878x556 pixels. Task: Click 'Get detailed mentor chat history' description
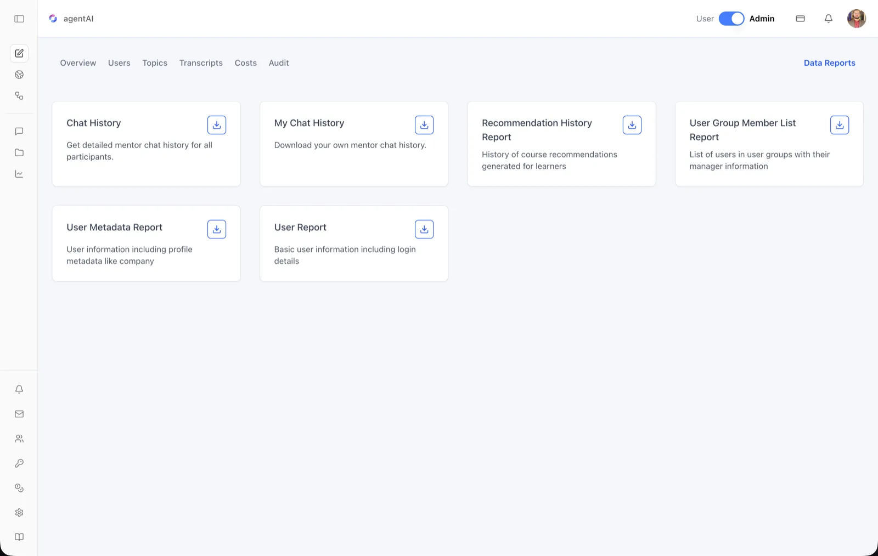point(139,151)
